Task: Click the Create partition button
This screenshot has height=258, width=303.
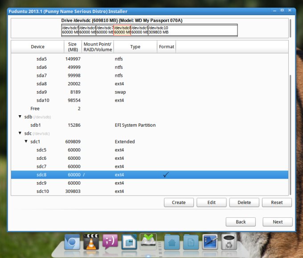Action: pos(179,202)
